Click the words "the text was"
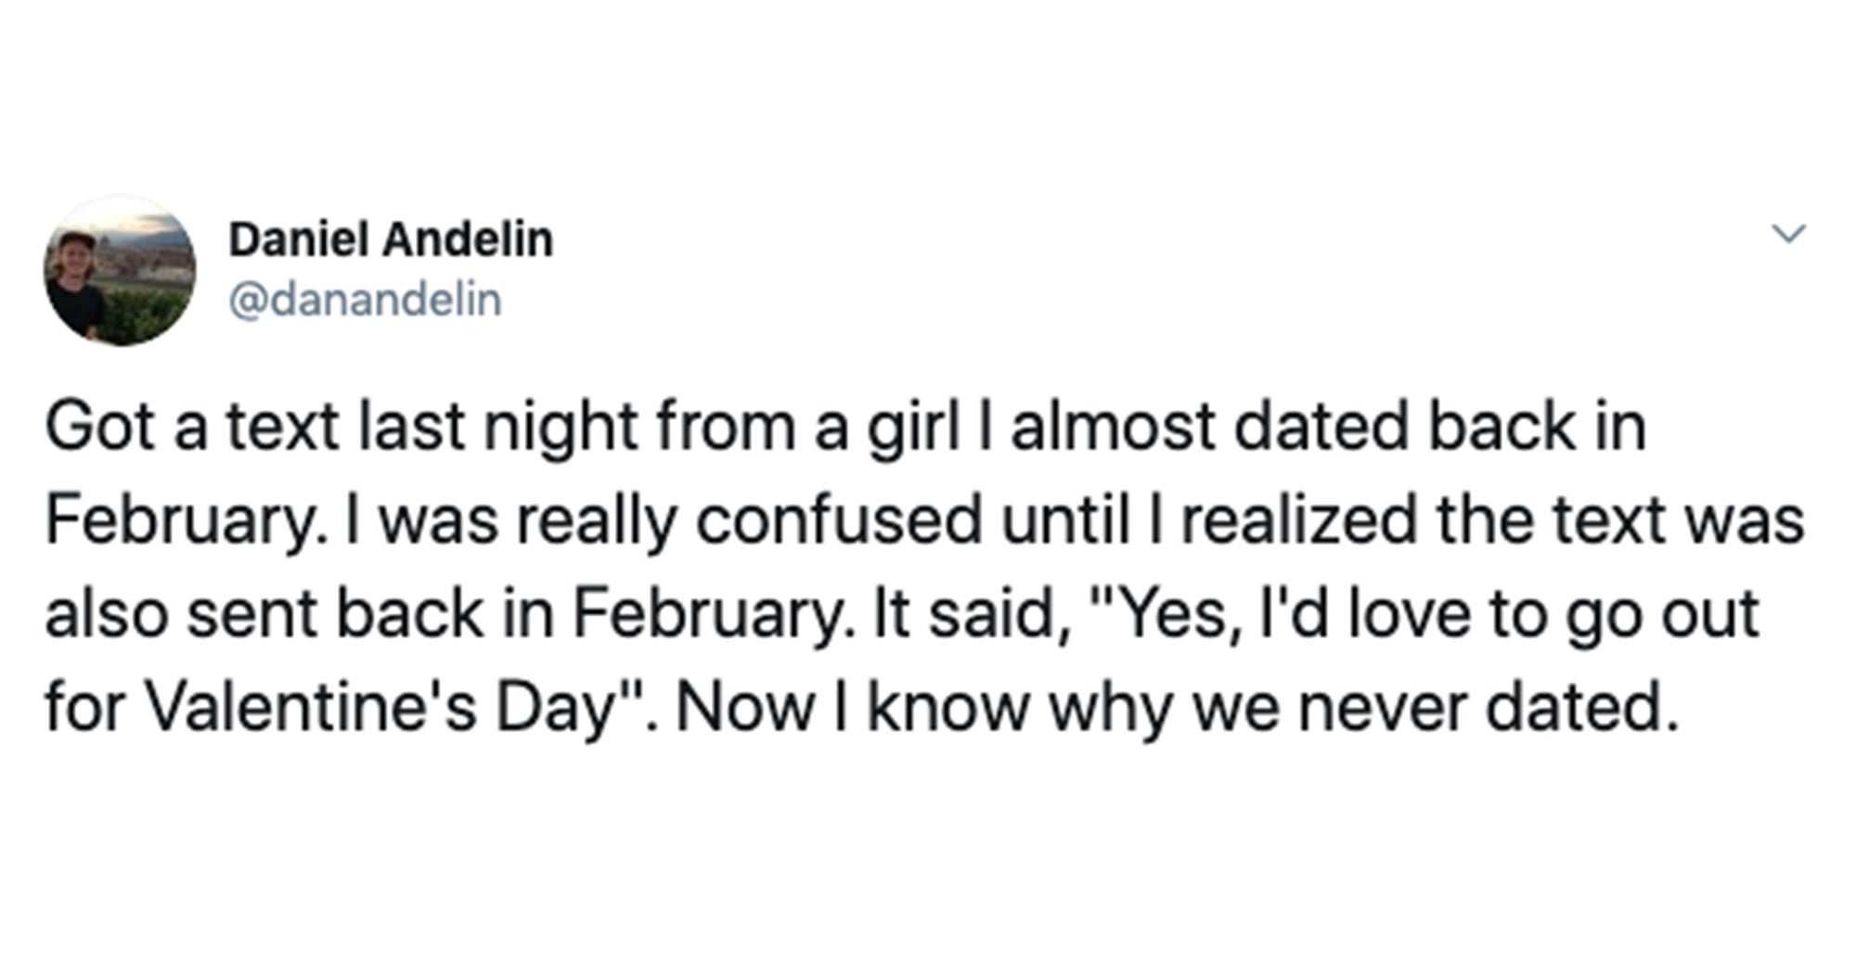 (x=1620, y=521)
